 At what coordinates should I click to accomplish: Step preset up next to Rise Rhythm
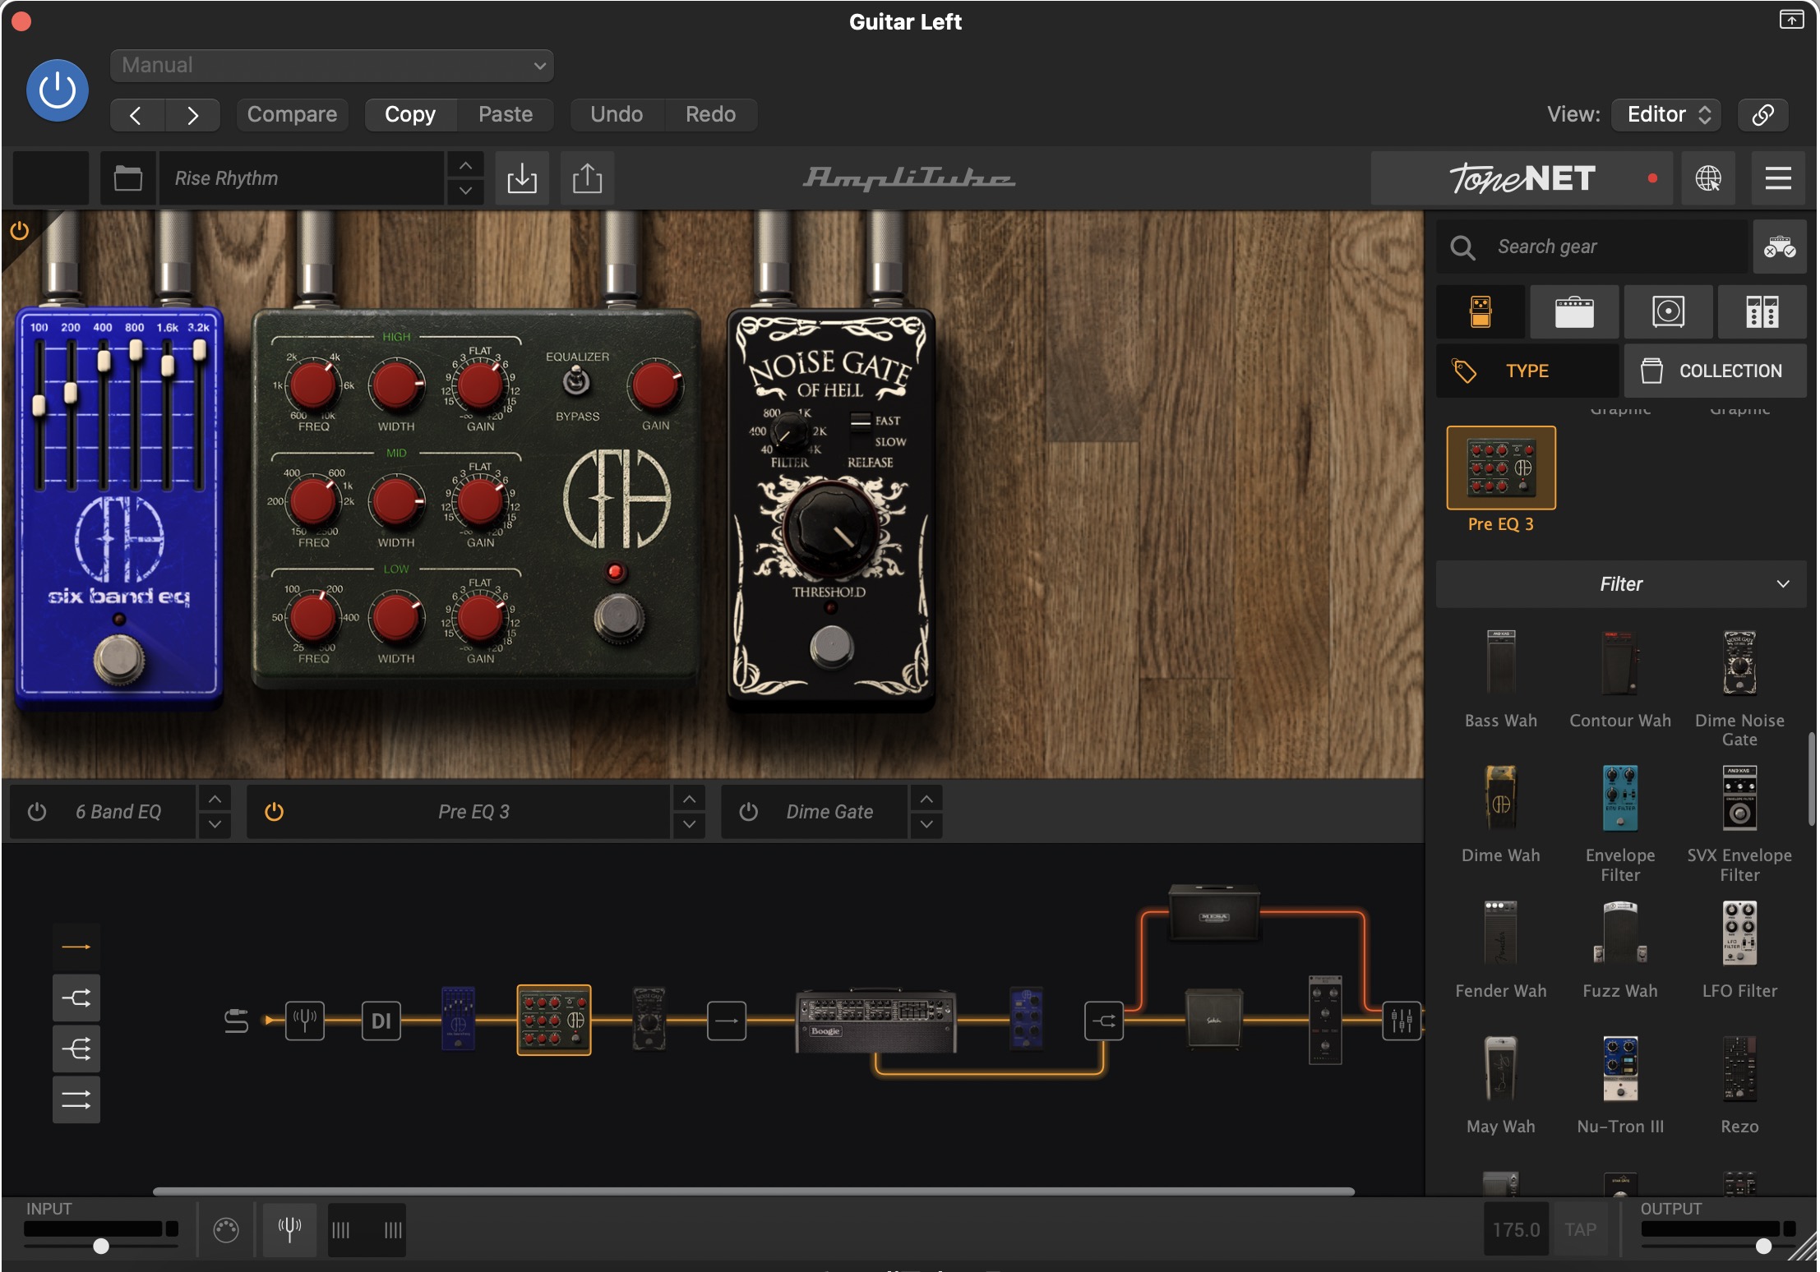(465, 165)
